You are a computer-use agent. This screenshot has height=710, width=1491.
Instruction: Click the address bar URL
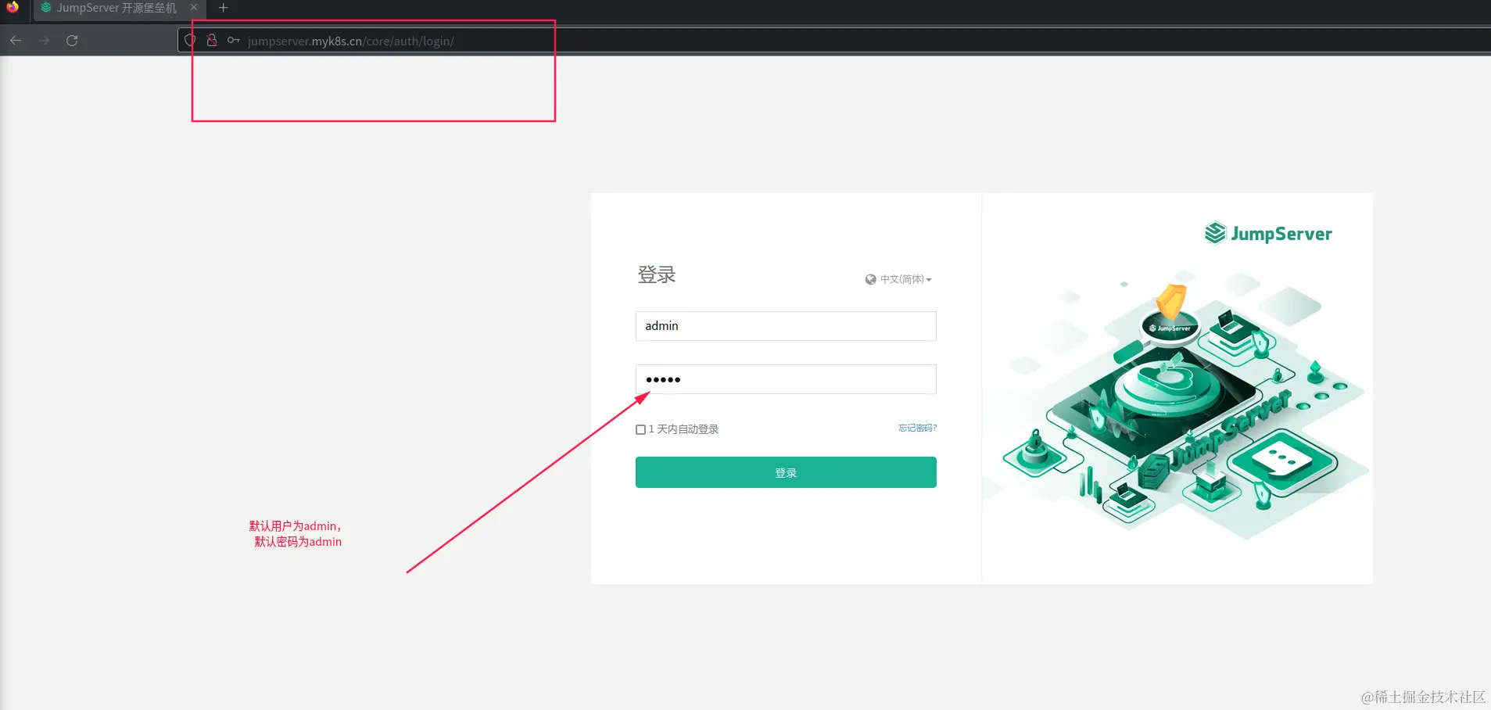tap(351, 41)
